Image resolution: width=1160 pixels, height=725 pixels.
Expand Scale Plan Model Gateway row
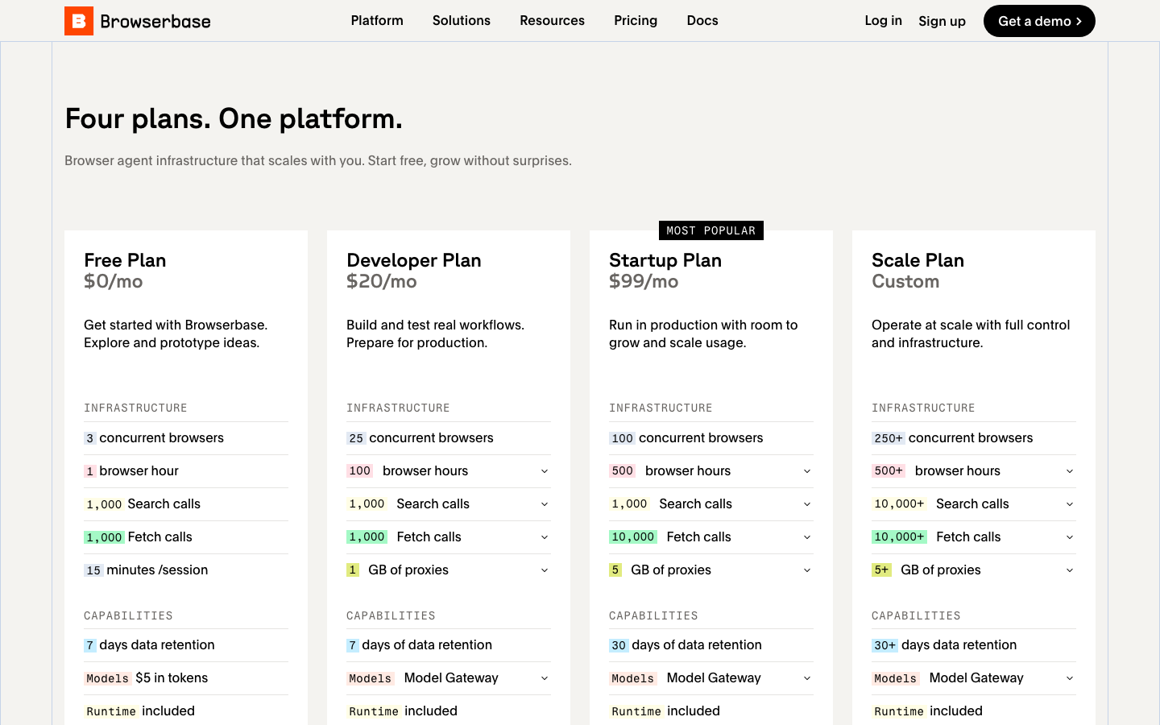tap(974, 678)
